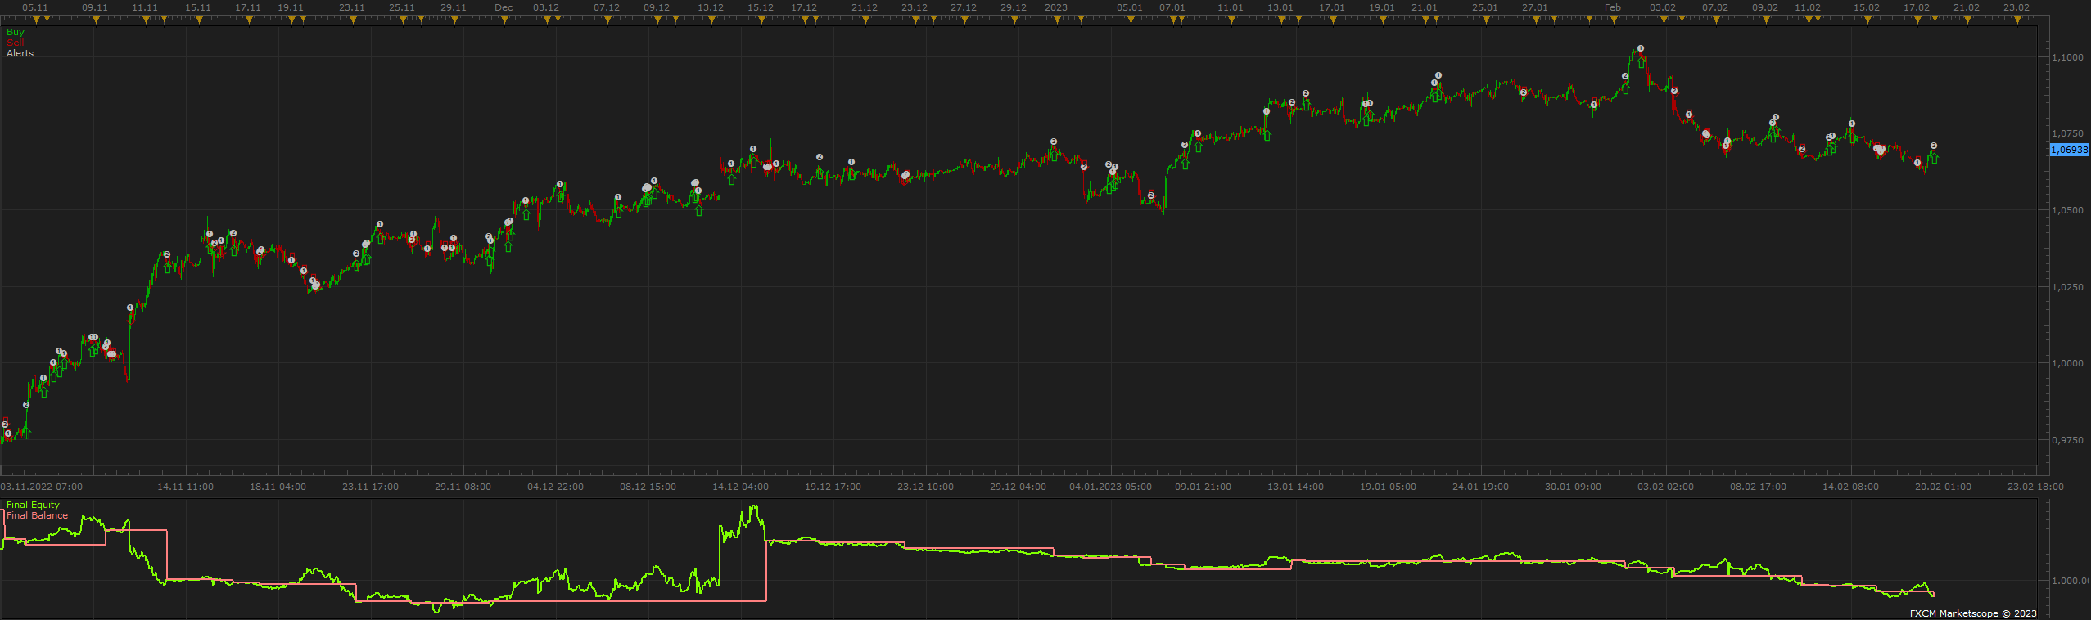
Task: Click the 05.11 date on top axis
Action: 35,7
